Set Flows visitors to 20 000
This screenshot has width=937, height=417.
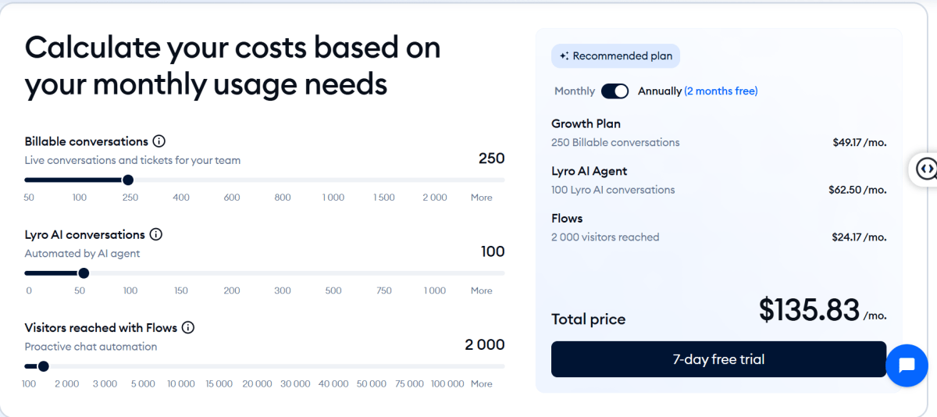(x=257, y=383)
